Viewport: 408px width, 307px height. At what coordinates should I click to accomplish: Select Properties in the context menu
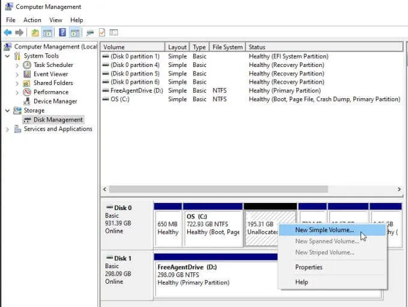pyautogui.click(x=308, y=267)
